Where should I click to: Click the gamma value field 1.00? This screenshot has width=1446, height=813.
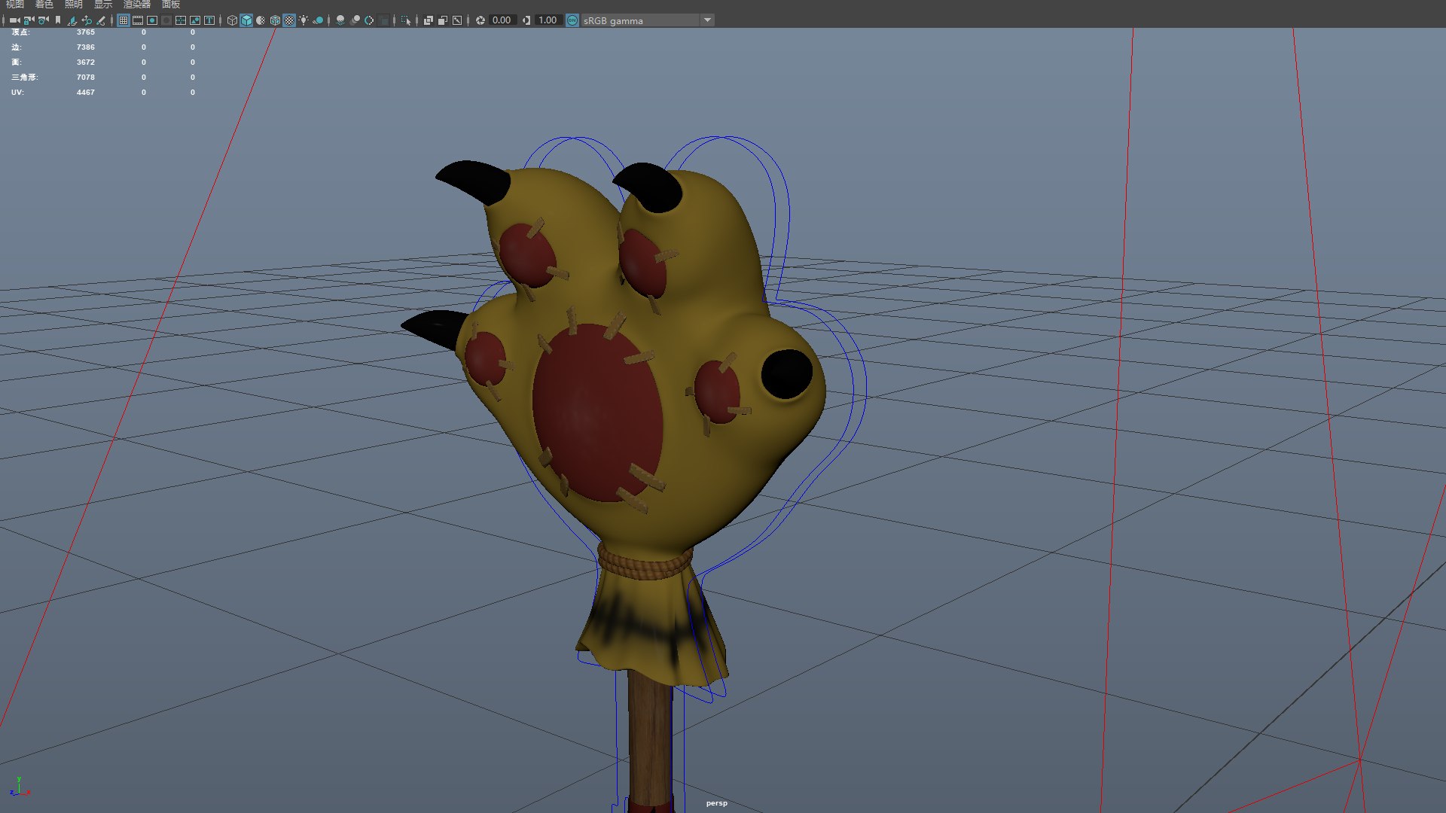[x=548, y=20]
